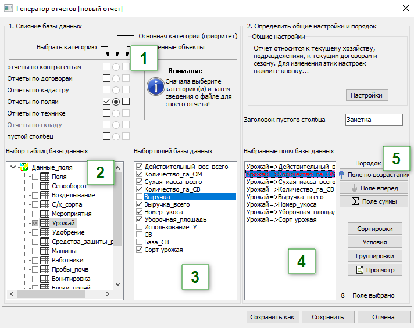The image size is (414, 328).
Task: Enable отчеты по контрагентам category checkbox
Action: pos(106,66)
